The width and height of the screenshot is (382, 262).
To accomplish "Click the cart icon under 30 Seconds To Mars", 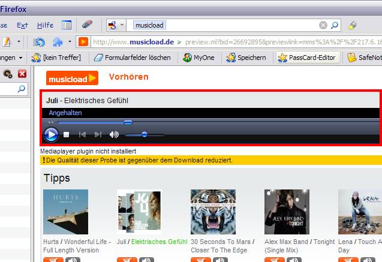I will 201,260.
